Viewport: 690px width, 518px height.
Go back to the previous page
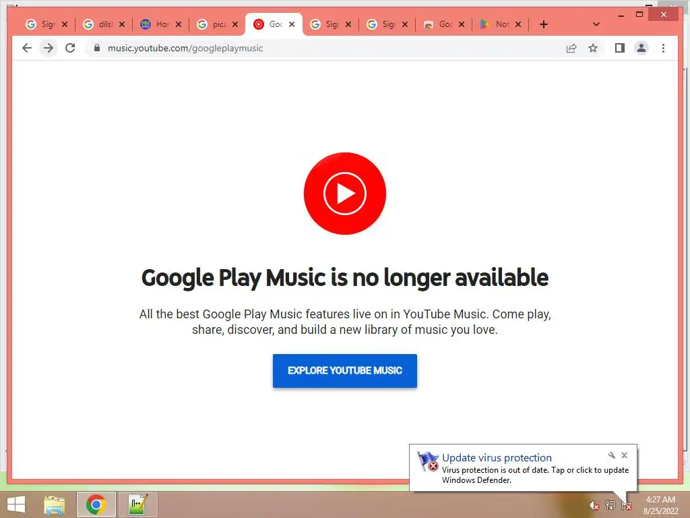27,48
